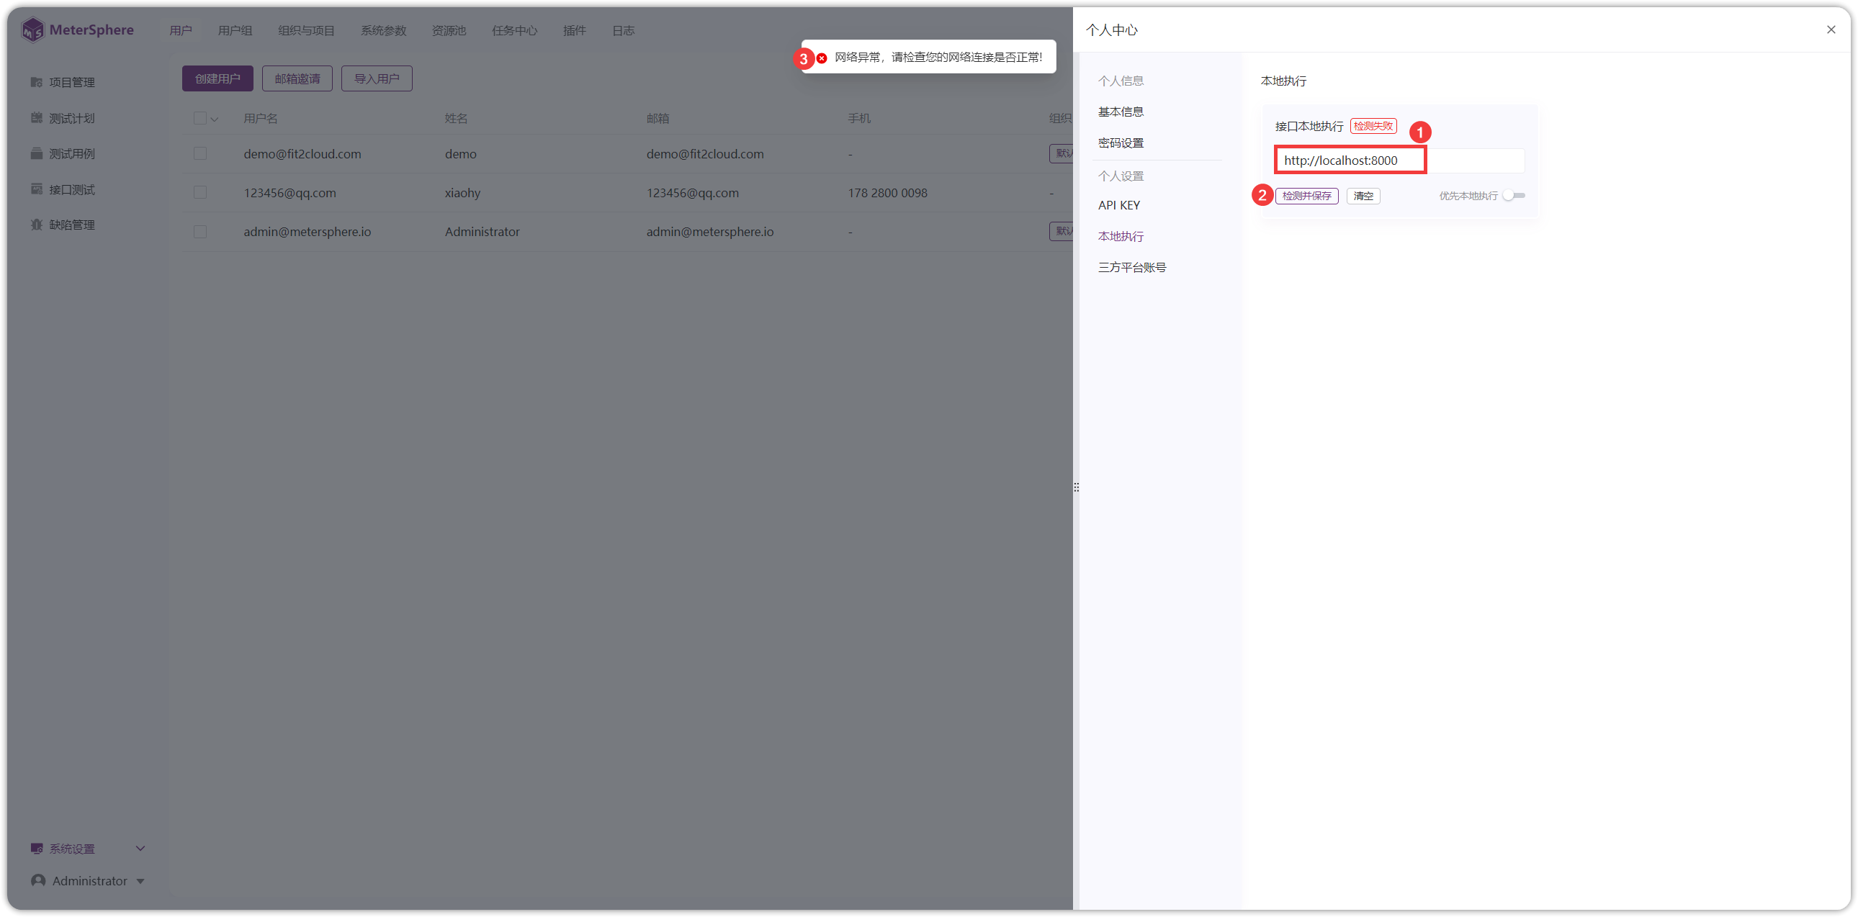The width and height of the screenshot is (1858, 917).
Task: Select 基本信息 in personal center menu
Action: [x=1121, y=112]
